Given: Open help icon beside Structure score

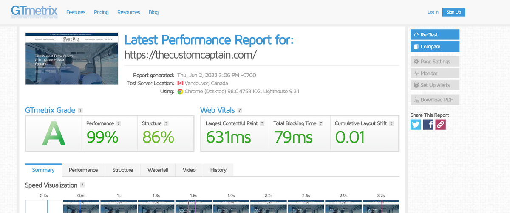Looking at the screenshot, I should (x=166, y=123).
